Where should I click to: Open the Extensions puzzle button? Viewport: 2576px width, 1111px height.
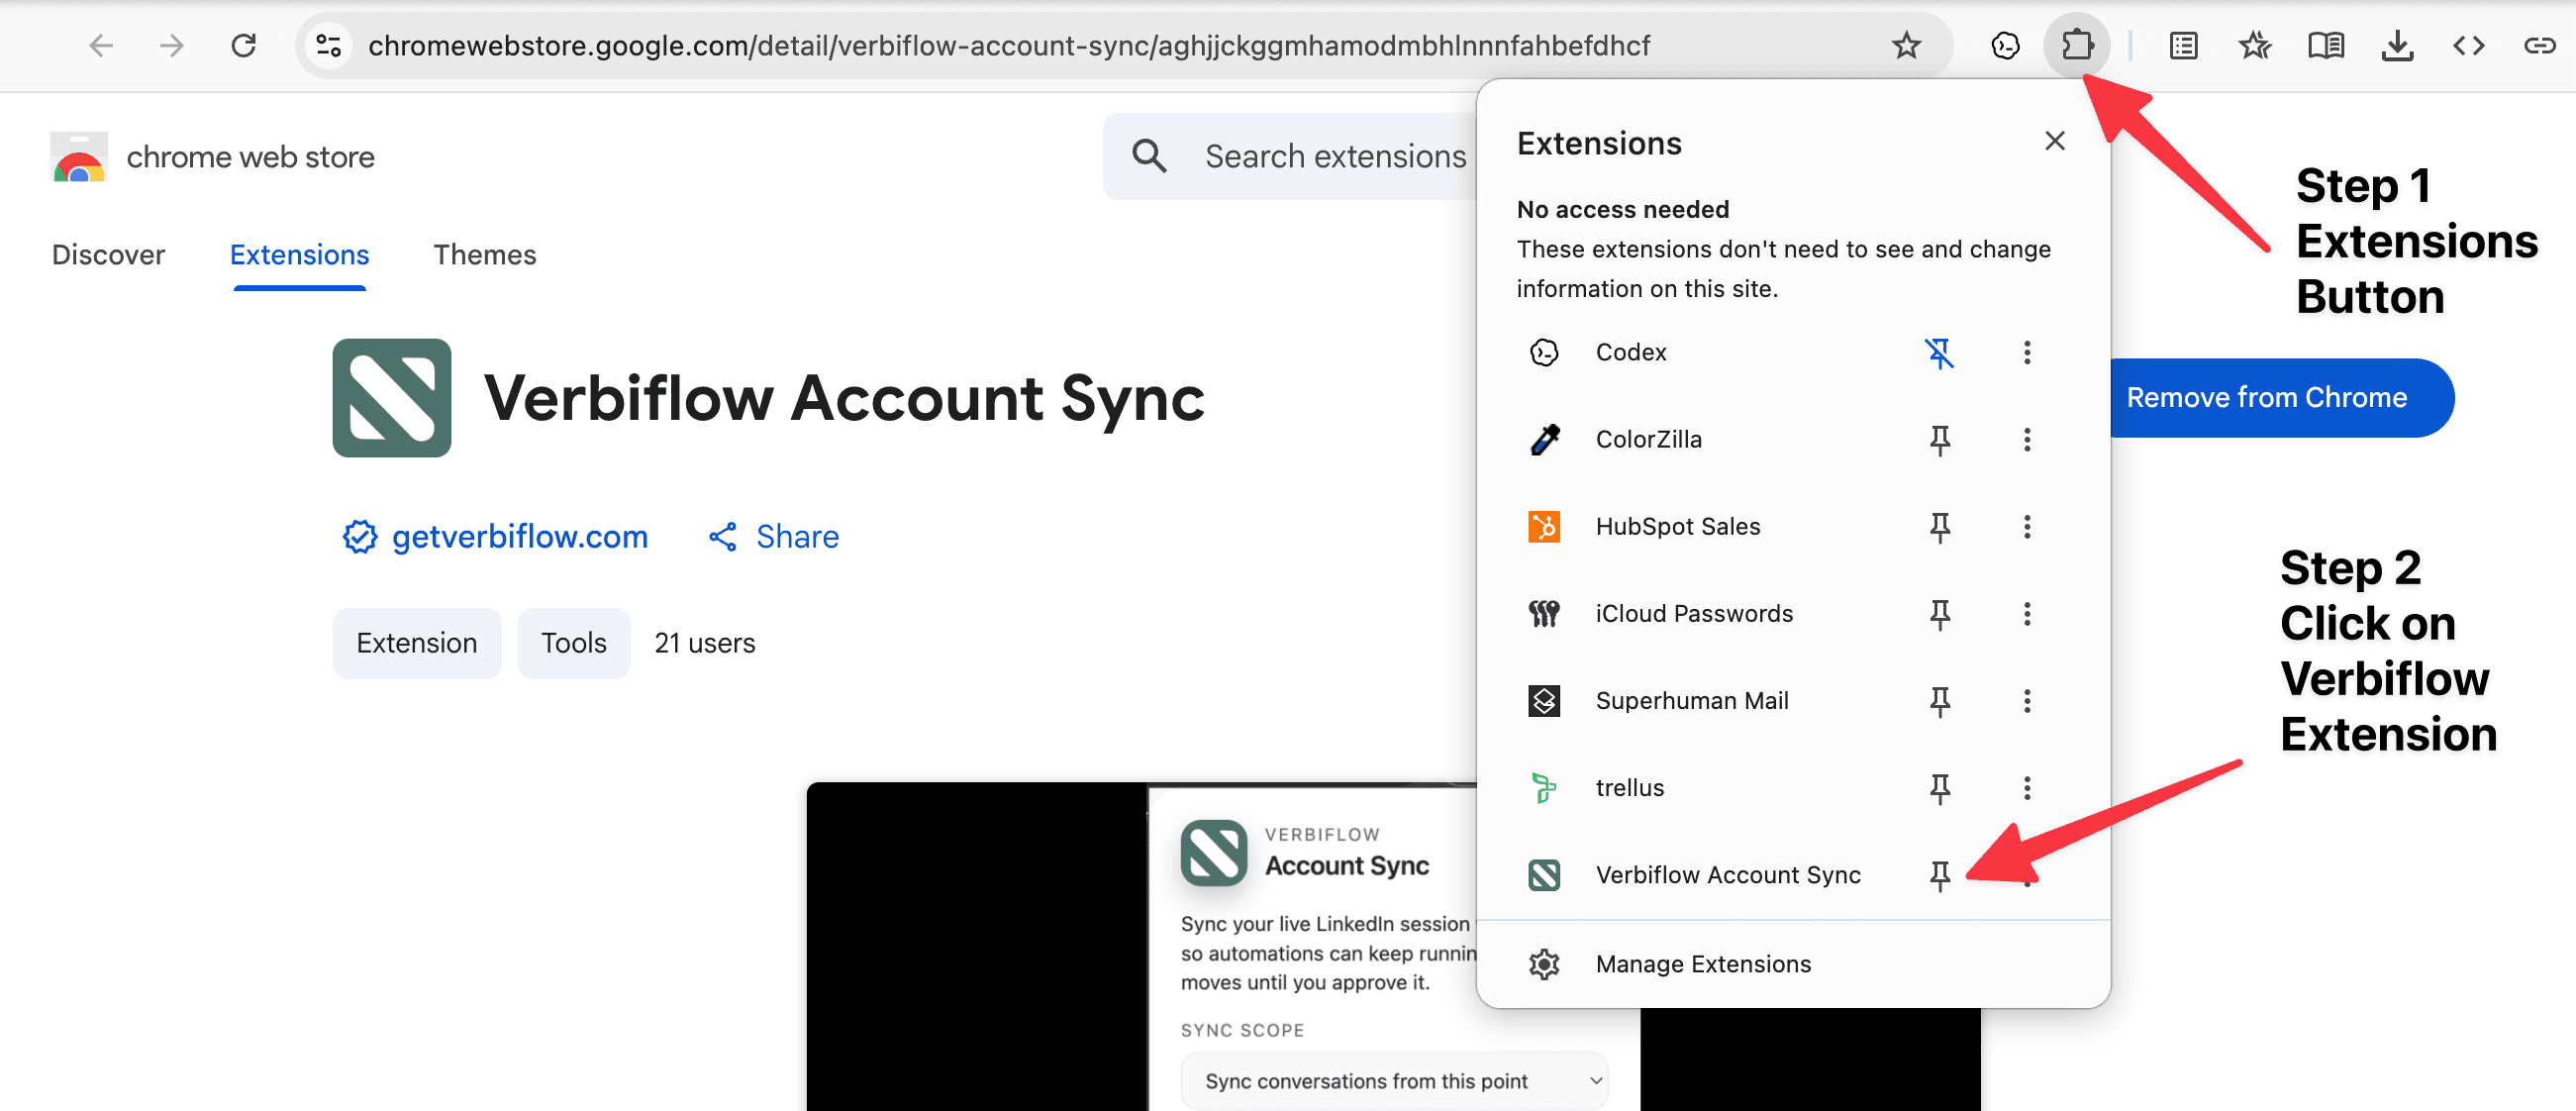point(2077,45)
